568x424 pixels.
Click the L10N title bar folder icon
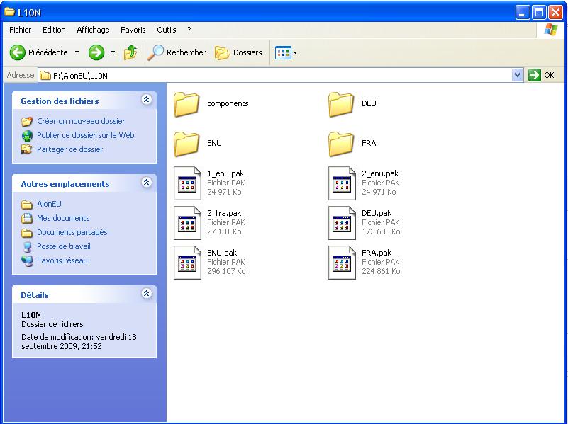pyautogui.click(x=9, y=12)
